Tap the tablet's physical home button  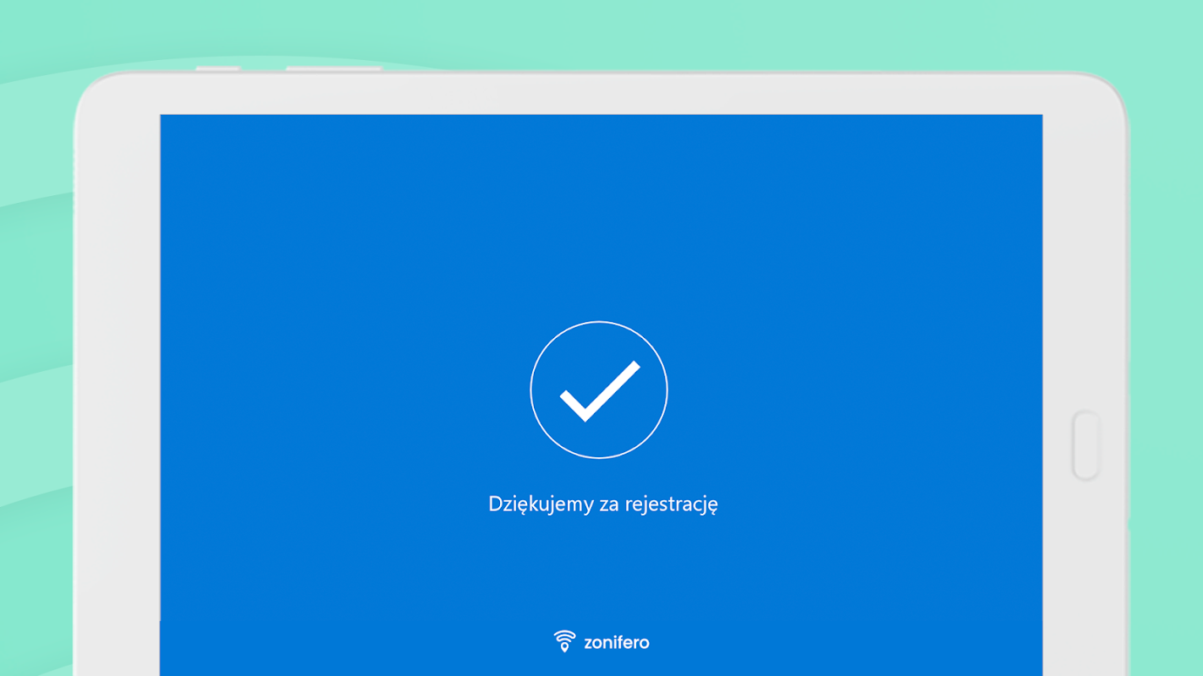point(1086,445)
